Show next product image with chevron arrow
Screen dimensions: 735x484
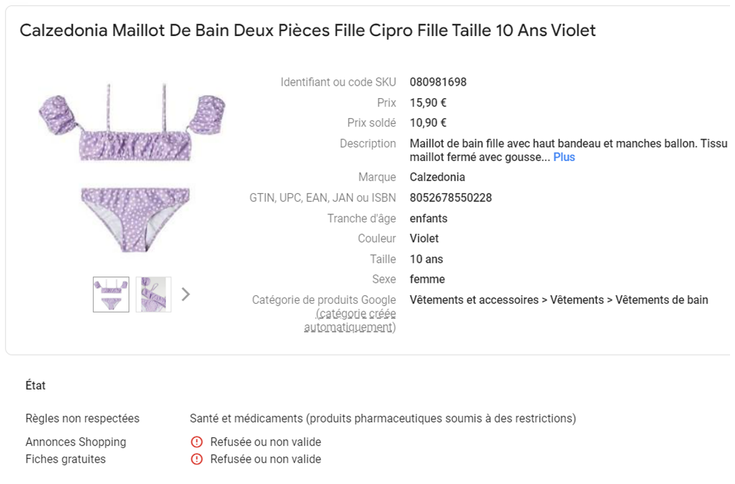click(x=186, y=295)
